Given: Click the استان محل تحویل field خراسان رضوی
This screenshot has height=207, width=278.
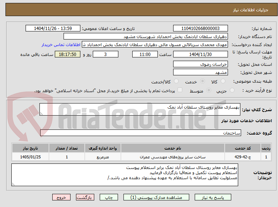Looking at the screenshot, I should [x=200, y=64].
